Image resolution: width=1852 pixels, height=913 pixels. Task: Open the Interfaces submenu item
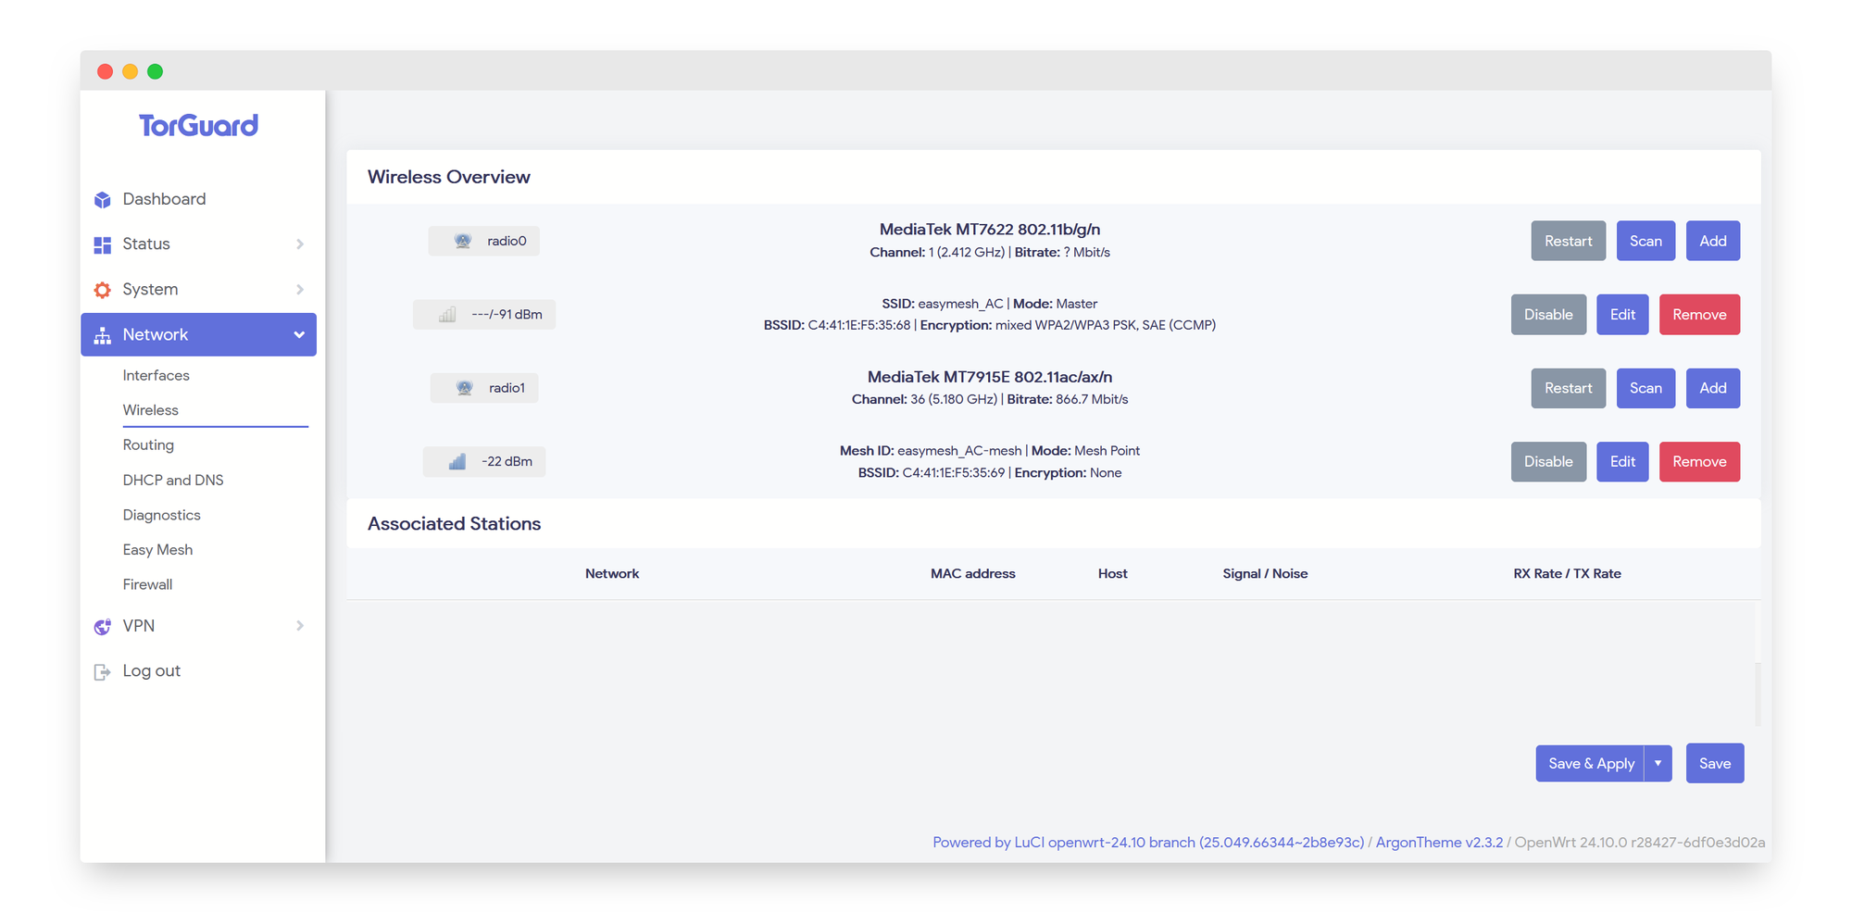click(x=156, y=375)
